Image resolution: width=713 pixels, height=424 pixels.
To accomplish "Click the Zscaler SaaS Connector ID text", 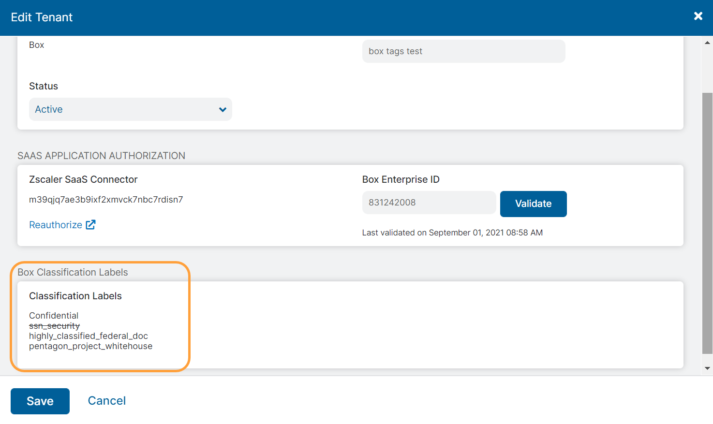I will pyautogui.click(x=106, y=199).
